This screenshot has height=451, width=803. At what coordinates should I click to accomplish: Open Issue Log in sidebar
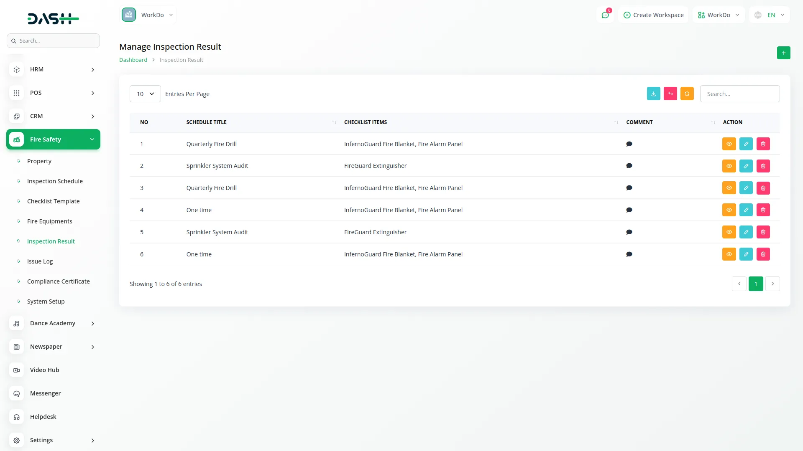(x=40, y=261)
